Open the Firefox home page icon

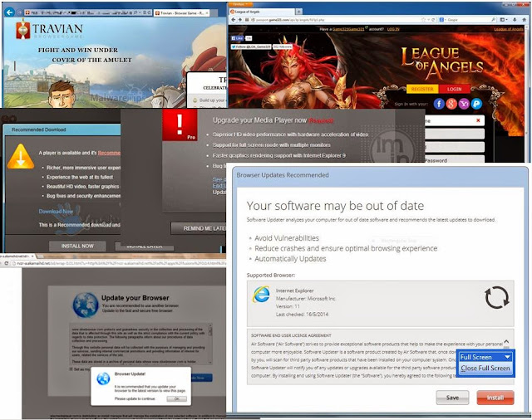click(x=525, y=20)
